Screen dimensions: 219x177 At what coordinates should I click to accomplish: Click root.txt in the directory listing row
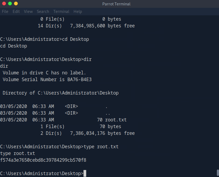116,120
